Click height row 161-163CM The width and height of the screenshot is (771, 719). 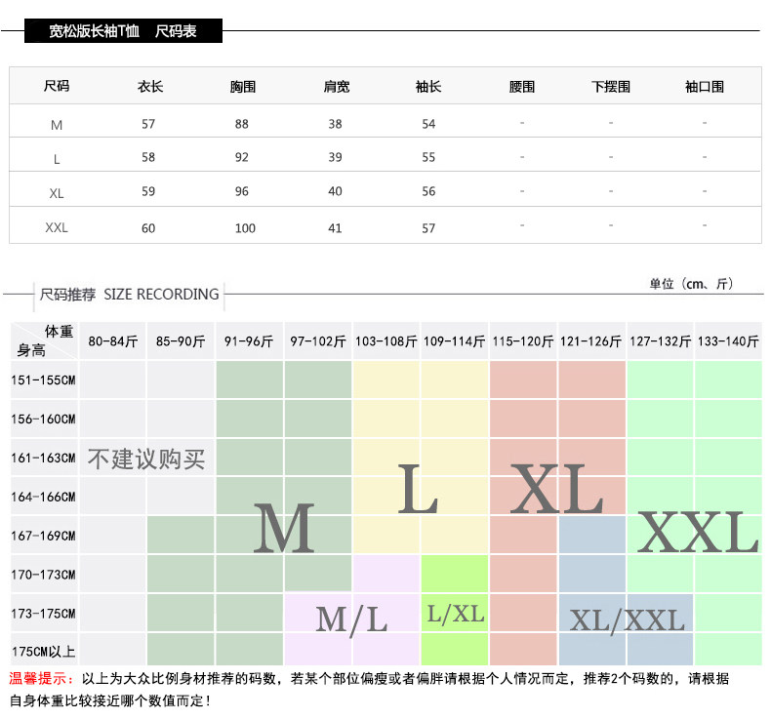pyautogui.click(x=43, y=458)
